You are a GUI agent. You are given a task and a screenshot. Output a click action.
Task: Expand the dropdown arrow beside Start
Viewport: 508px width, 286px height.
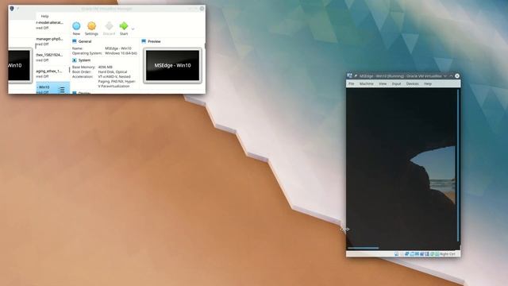[x=133, y=29]
